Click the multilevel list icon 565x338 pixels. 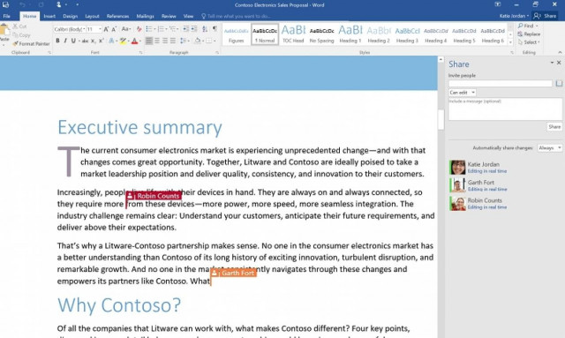174,29
